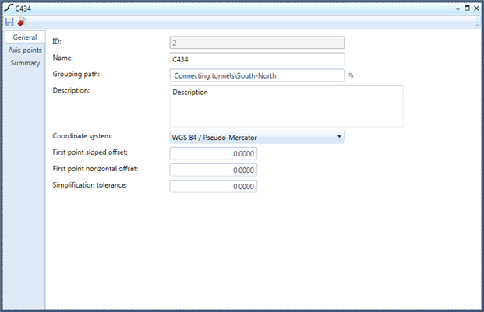This screenshot has height=312, width=484.
Task: Click inside the Description text area
Action: (286, 106)
